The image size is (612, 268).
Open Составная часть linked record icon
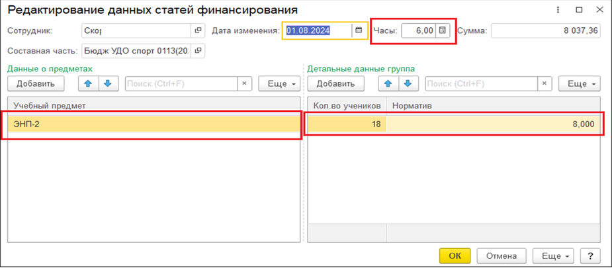[198, 51]
